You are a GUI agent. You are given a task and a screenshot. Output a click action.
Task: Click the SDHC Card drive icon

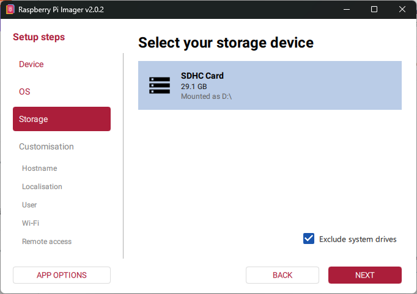[x=160, y=85]
